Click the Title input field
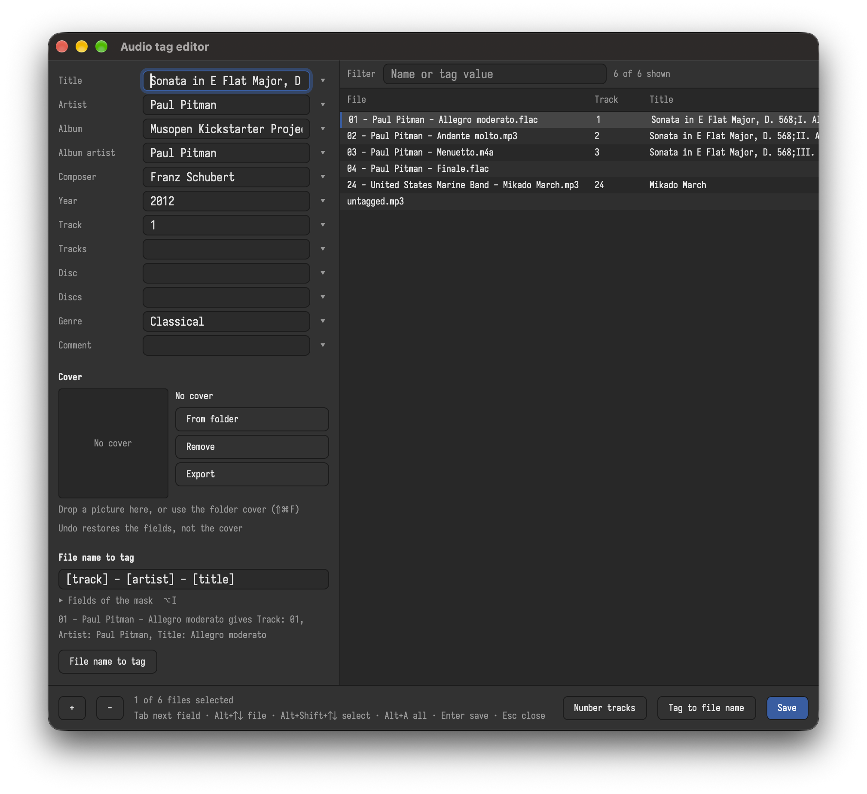Viewport: 867px width, 794px height. point(226,81)
